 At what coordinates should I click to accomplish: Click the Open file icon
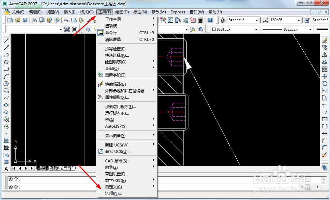point(18,20)
